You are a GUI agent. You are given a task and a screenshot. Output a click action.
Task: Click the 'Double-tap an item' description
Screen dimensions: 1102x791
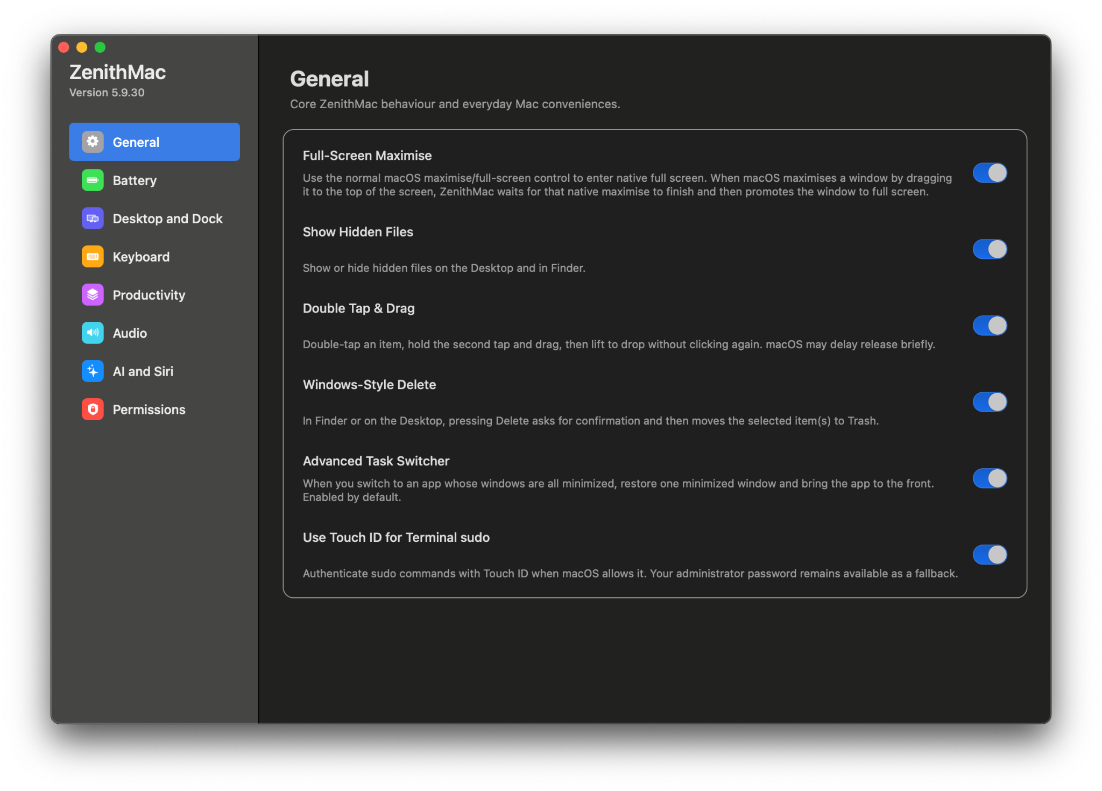pyautogui.click(x=619, y=345)
